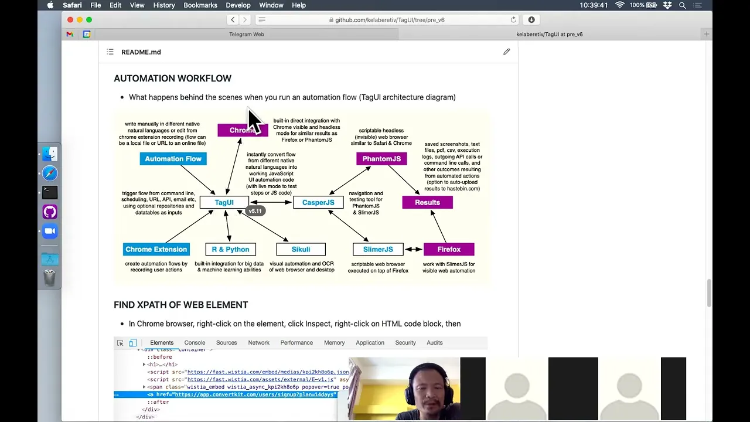The image size is (750, 422).
Task: Open the Applications folder in the Dock
Action: pos(50,259)
